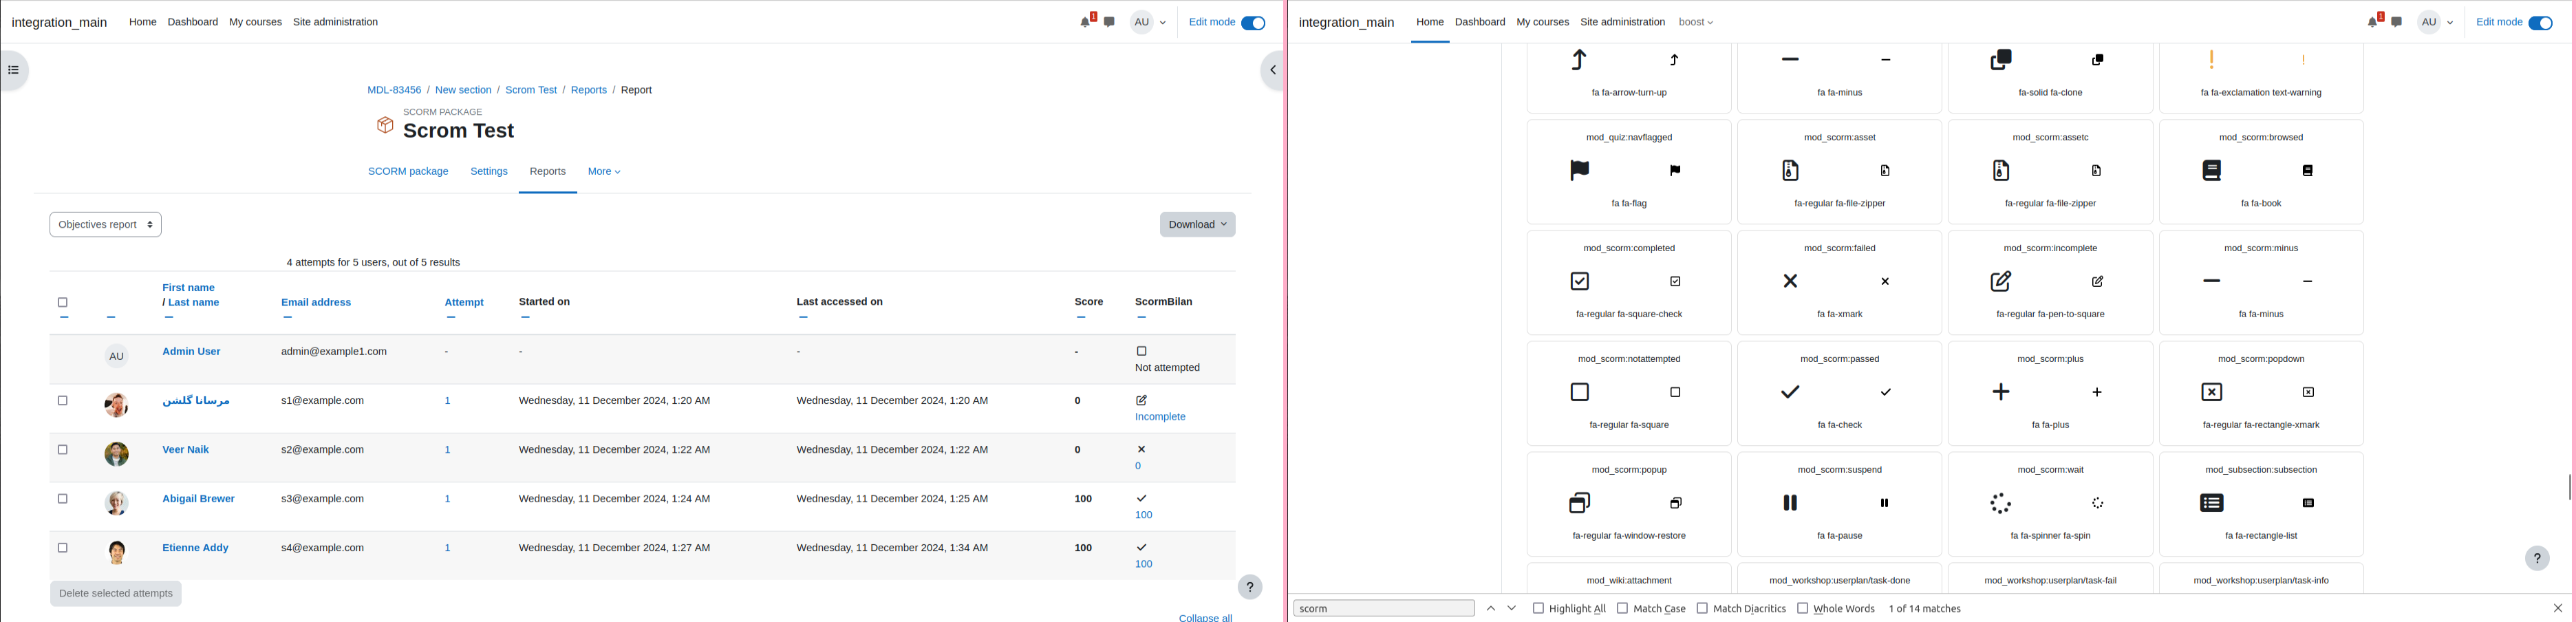Enable Highlight All in find bar
Image resolution: width=2576 pixels, height=622 pixels.
[x=1538, y=608]
